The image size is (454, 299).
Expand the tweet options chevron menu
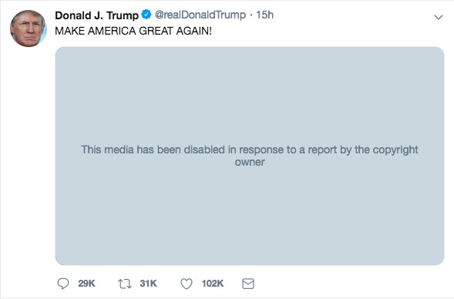click(439, 17)
